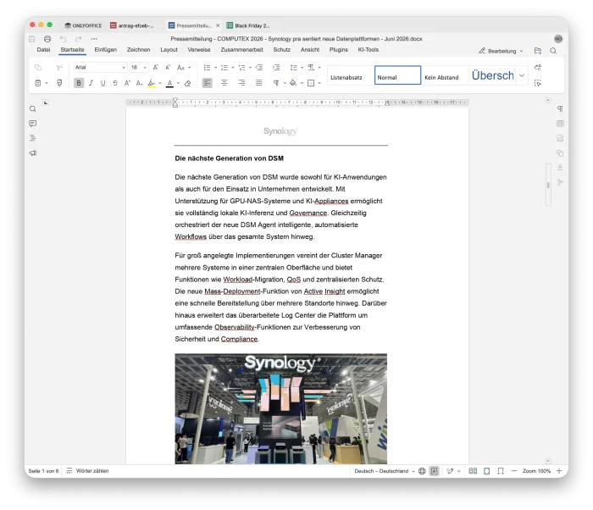Screen dimensions: 593x510
Task: Click the Clear style eraser icon
Action: pos(187,83)
